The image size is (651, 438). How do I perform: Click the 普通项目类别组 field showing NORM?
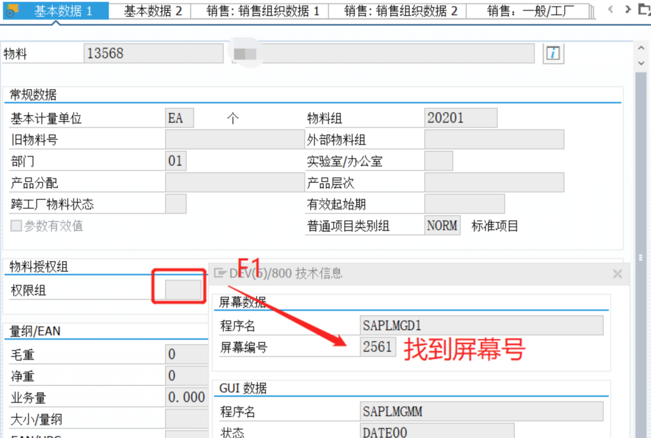click(x=441, y=226)
